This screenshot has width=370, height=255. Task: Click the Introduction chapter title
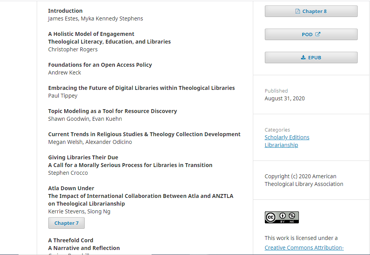(65, 11)
